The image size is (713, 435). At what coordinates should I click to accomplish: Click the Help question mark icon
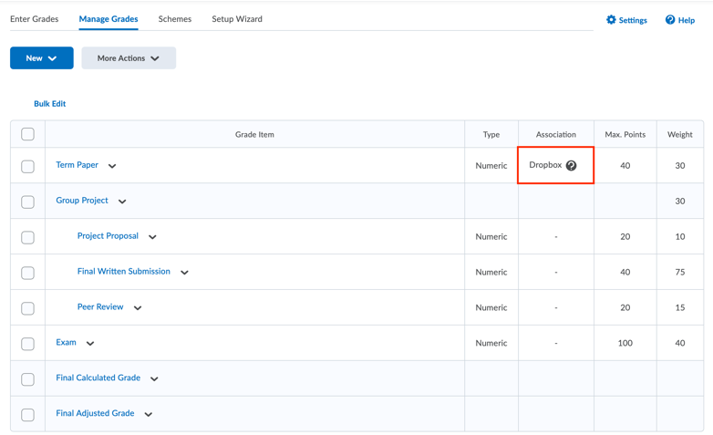click(x=670, y=19)
